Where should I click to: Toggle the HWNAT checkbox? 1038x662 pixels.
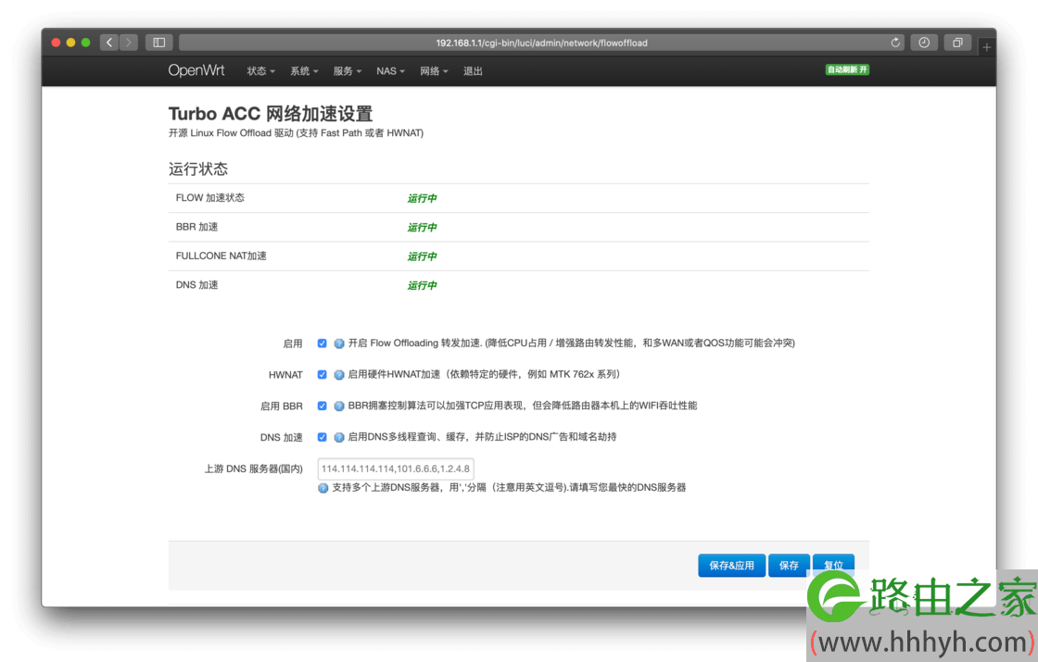322,374
